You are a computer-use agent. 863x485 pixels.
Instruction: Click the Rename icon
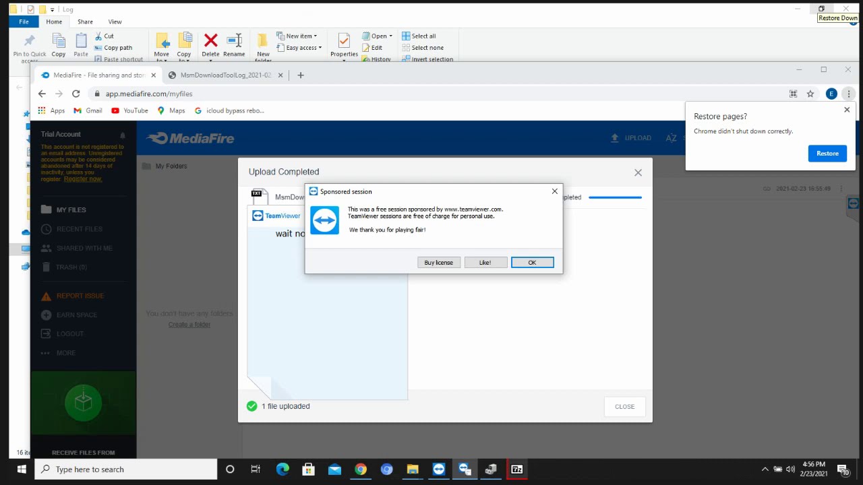[234, 42]
